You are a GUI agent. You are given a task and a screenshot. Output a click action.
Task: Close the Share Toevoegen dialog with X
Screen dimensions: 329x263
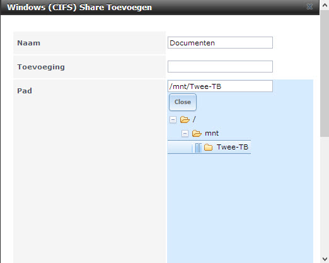click(x=309, y=7)
